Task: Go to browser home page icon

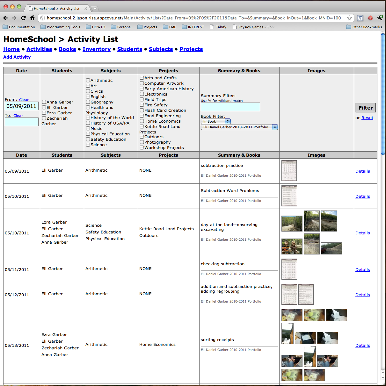Action: pos(32,18)
